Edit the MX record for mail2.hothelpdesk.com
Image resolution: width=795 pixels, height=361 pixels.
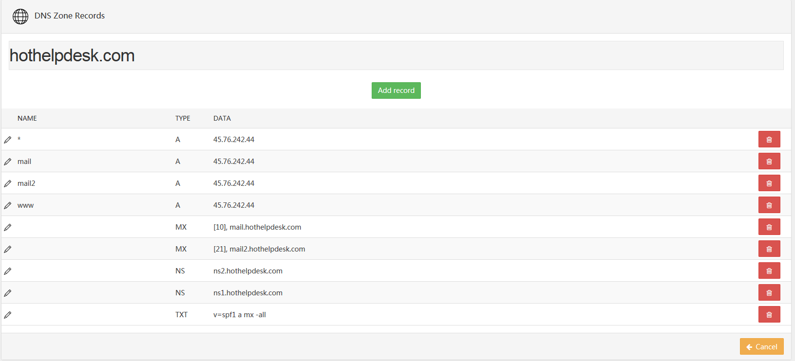point(8,249)
